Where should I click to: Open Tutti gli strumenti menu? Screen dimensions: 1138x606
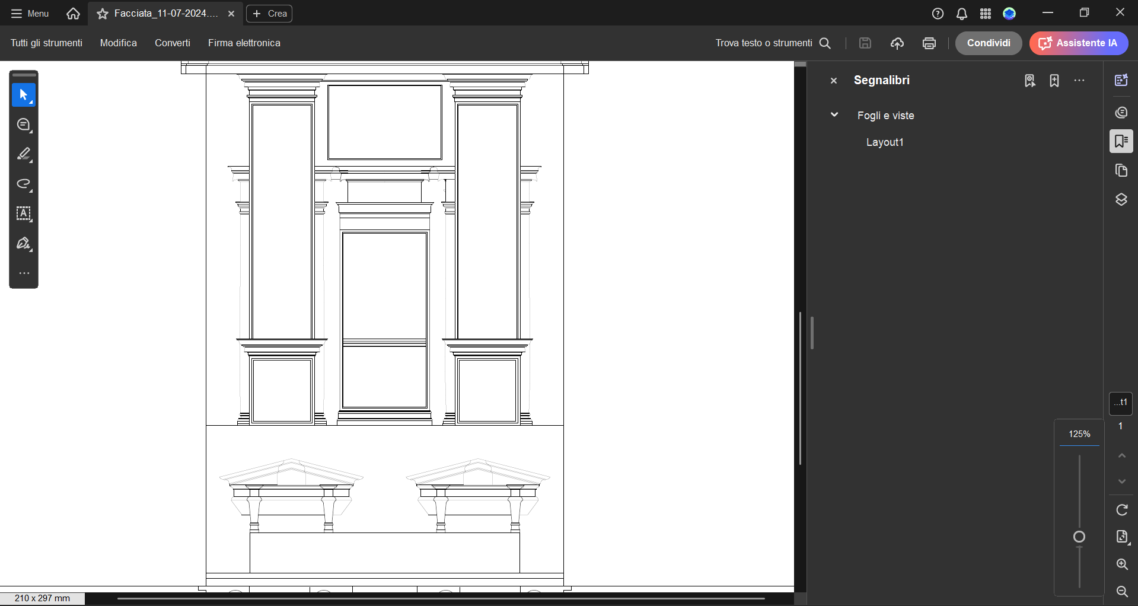pos(46,43)
